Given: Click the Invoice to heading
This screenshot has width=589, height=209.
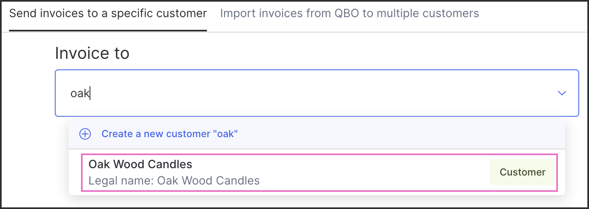Looking at the screenshot, I should tap(92, 53).
